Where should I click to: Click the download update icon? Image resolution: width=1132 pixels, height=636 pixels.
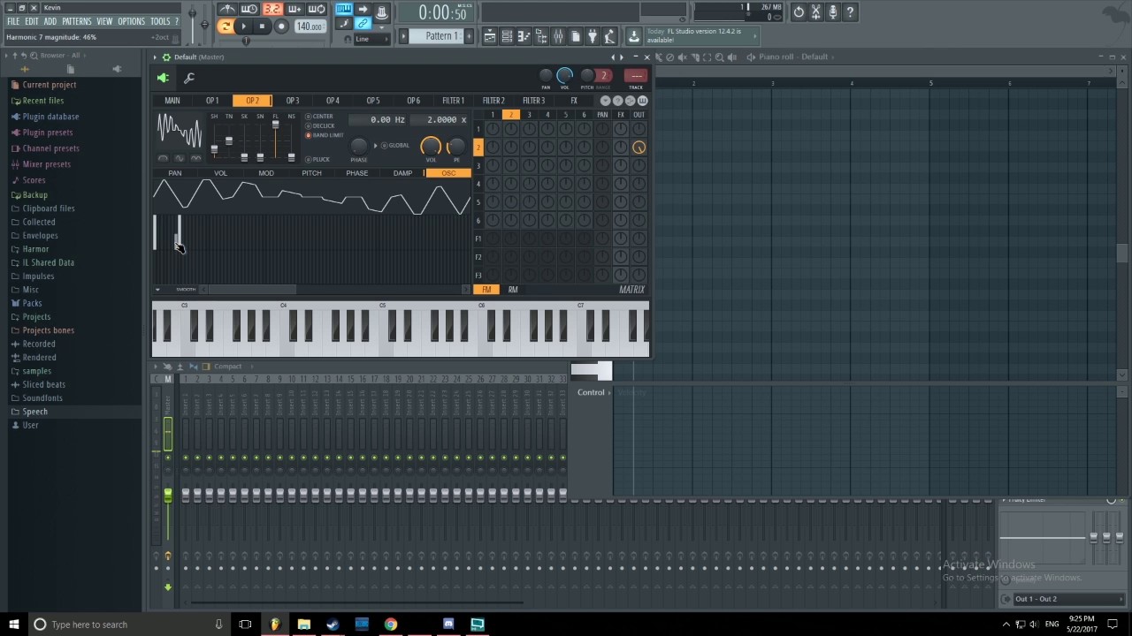[633, 36]
